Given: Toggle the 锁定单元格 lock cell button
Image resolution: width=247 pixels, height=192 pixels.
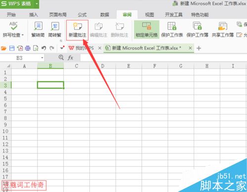Looking at the screenshot, I should [147, 30].
